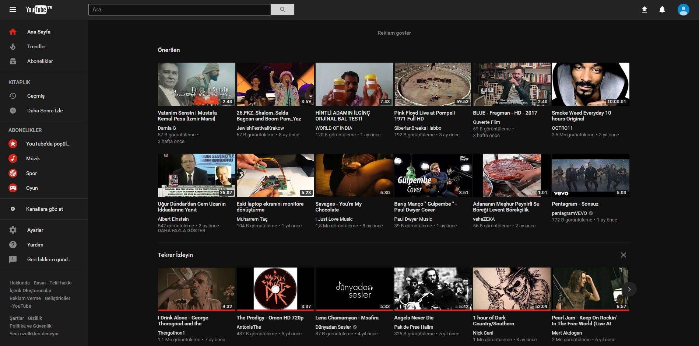
Task: Open Kanallara göz at
Action: 45,209
